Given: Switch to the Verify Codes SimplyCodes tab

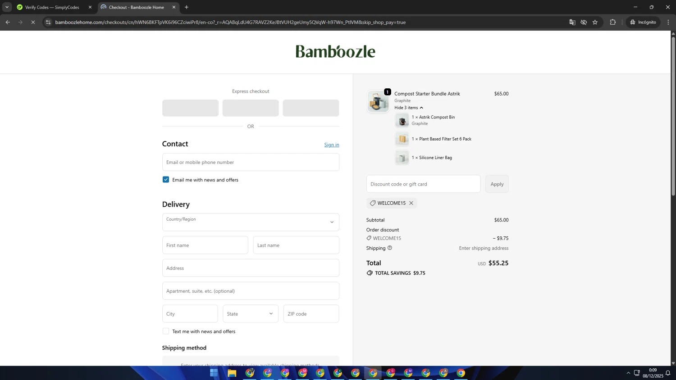Looking at the screenshot, I should pyautogui.click(x=52, y=7).
